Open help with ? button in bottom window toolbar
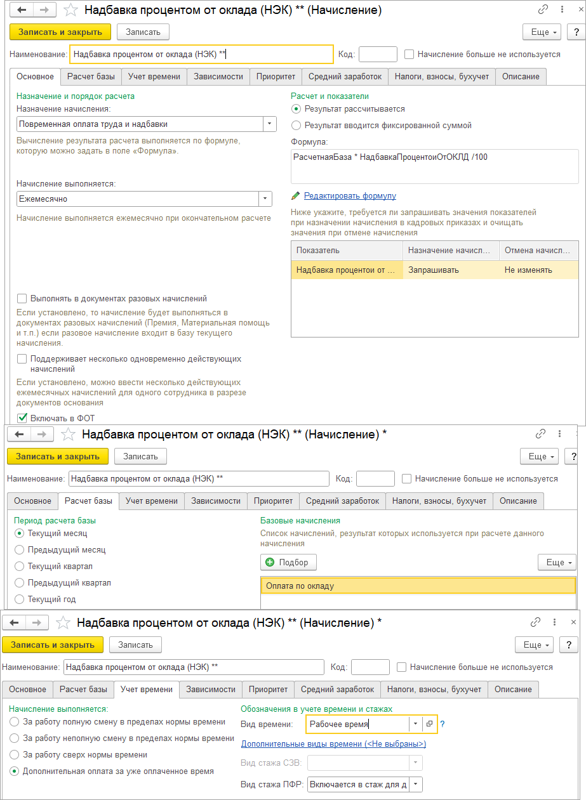This screenshot has height=800, width=586. tap(569, 645)
